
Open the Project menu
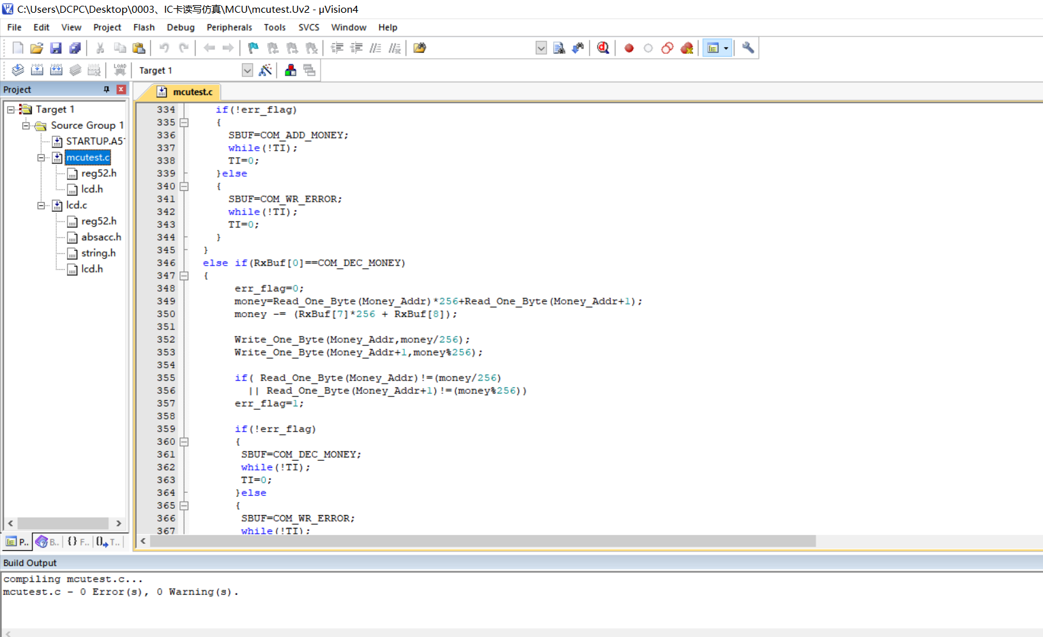[x=107, y=27]
